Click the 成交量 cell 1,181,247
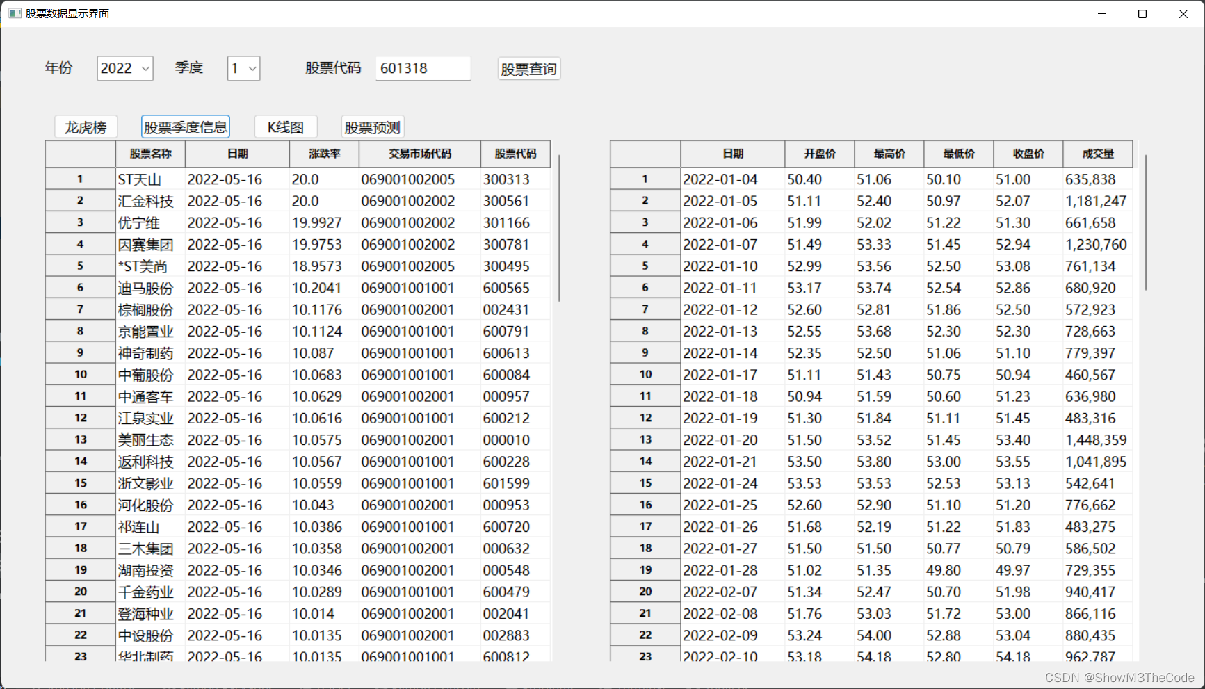Viewport: 1205px width, 689px height. [x=1098, y=201]
